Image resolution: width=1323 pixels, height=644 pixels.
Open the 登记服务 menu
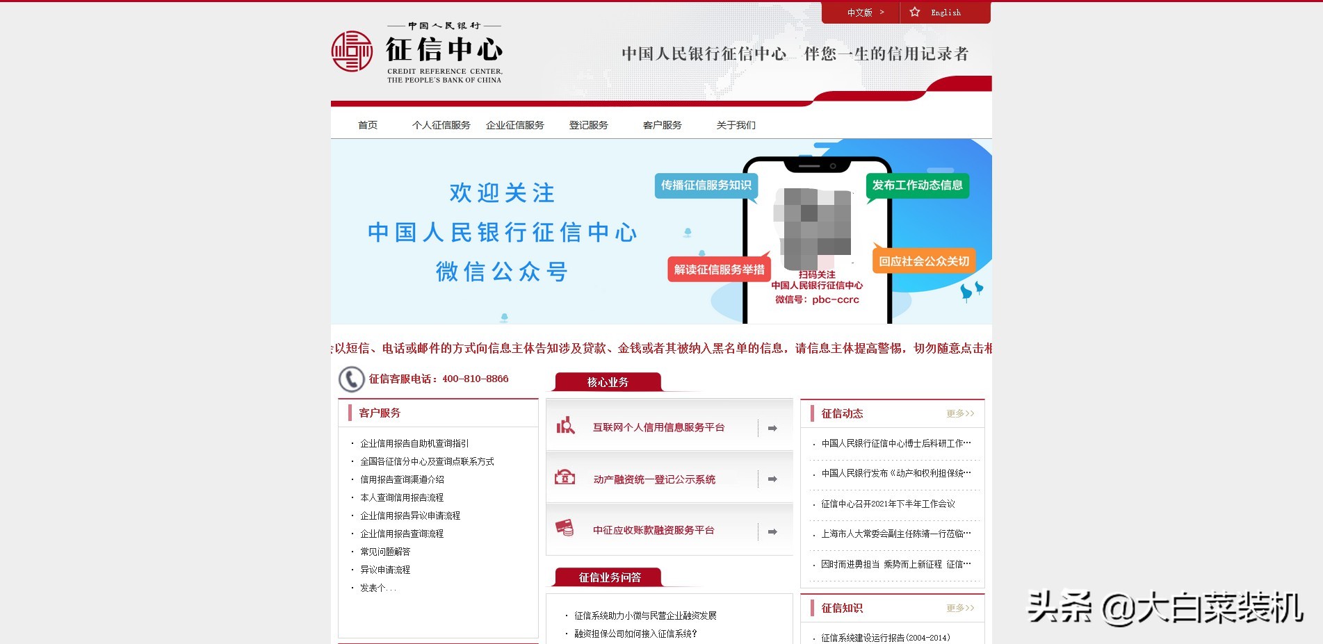coord(588,125)
